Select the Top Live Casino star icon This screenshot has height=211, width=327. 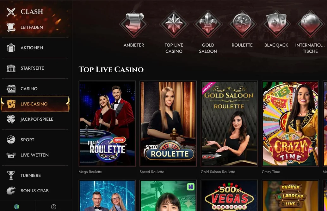tap(174, 24)
